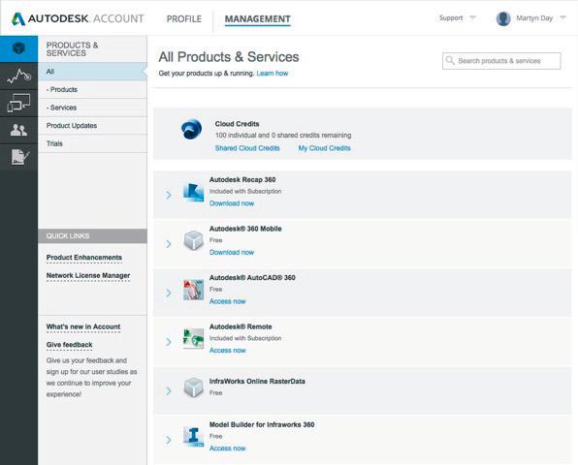This screenshot has height=465, width=578.
Task: Click the Model Builder for Infraworks icon
Action: pyautogui.click(x=194, y=437)
